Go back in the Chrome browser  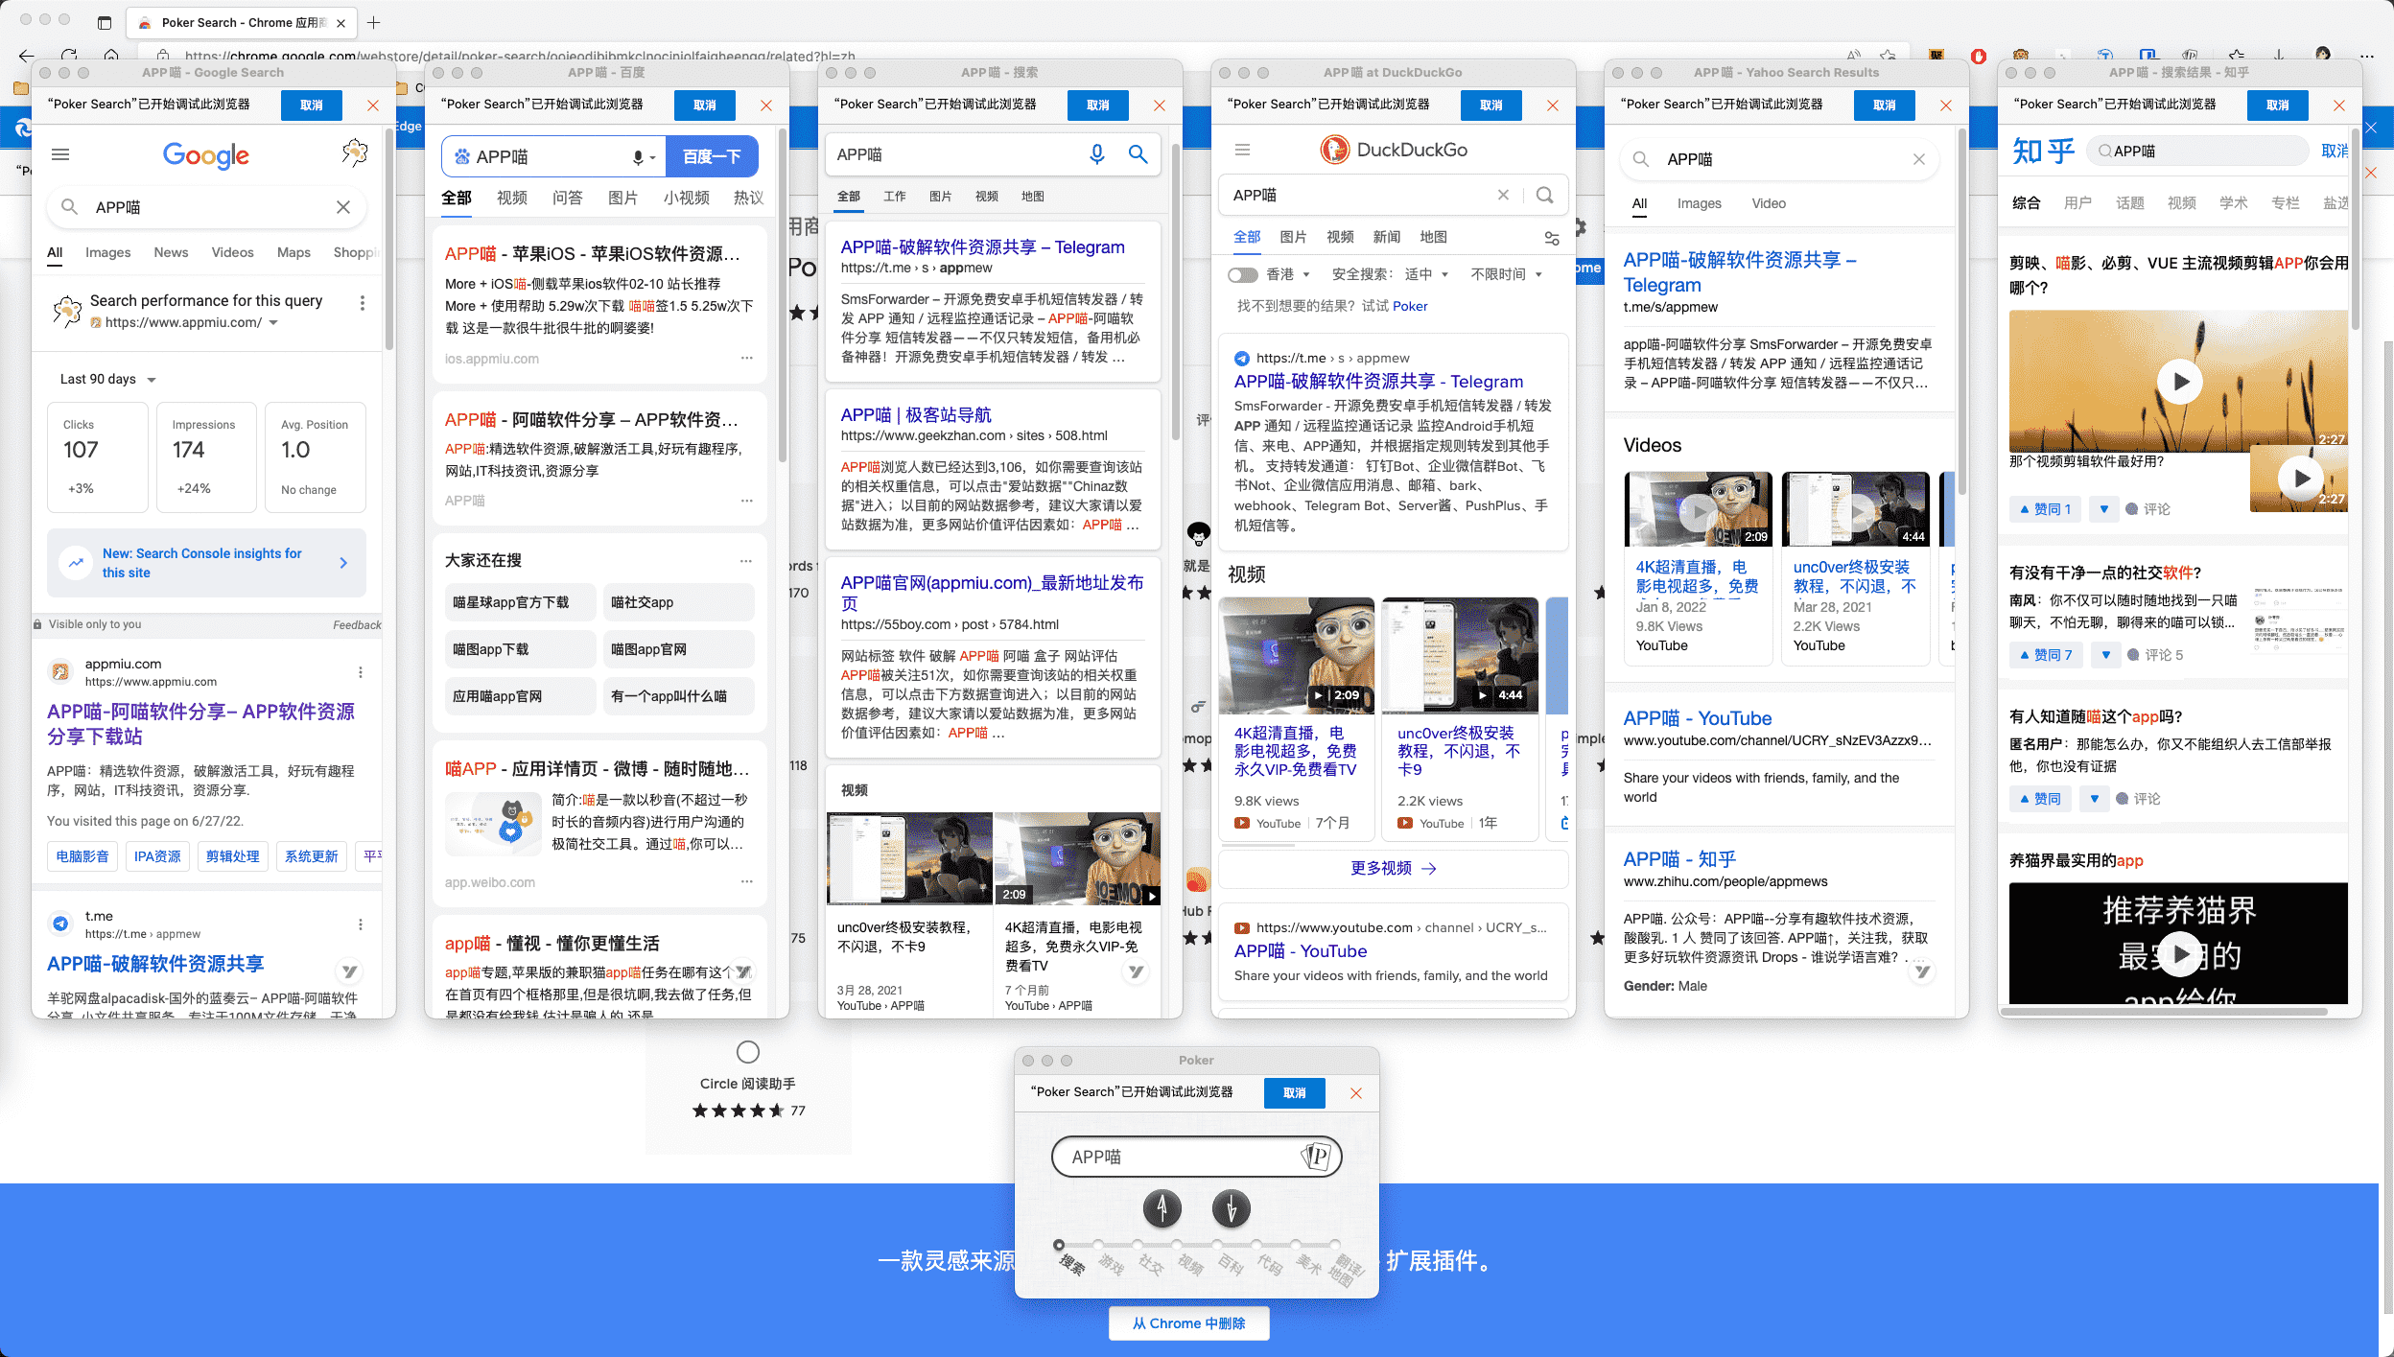coord(26,56)
